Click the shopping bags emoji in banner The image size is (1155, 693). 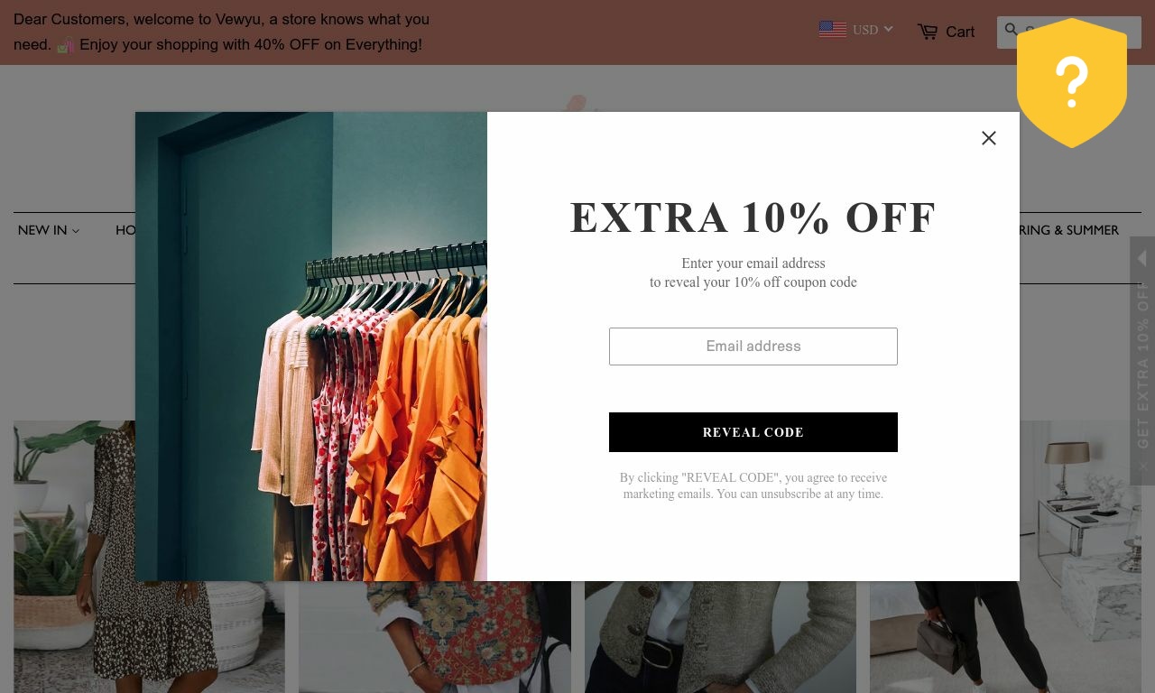tap(65, 44)
